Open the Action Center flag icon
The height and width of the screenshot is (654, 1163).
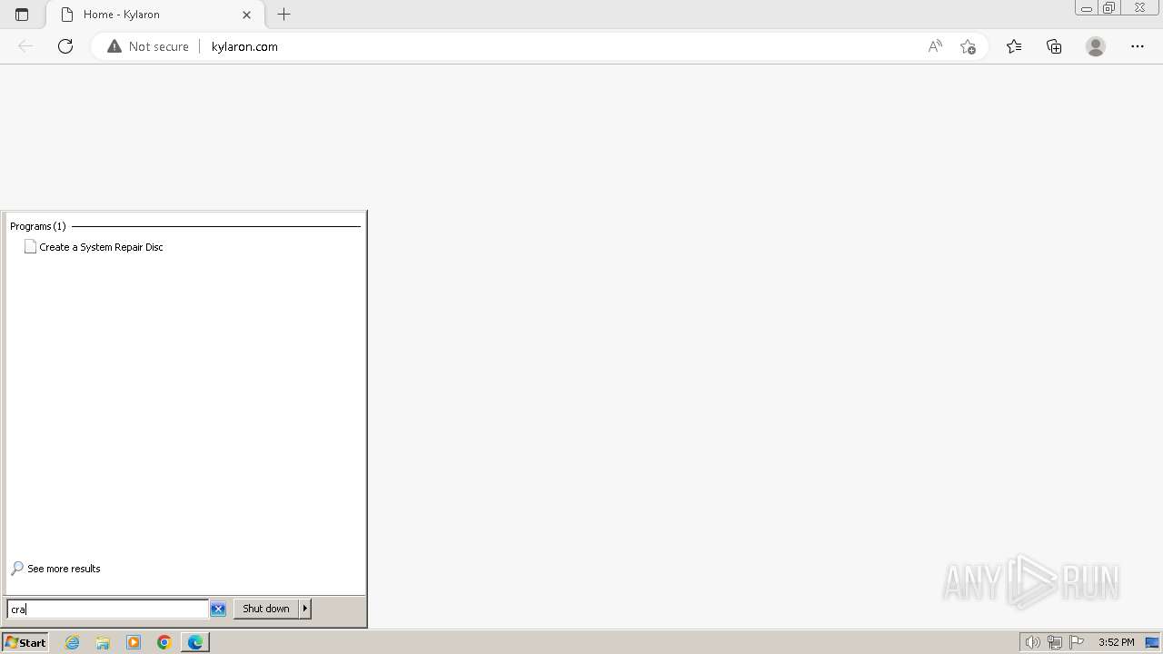[1077, 642]
